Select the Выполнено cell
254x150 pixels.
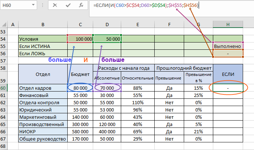point(228,46)
